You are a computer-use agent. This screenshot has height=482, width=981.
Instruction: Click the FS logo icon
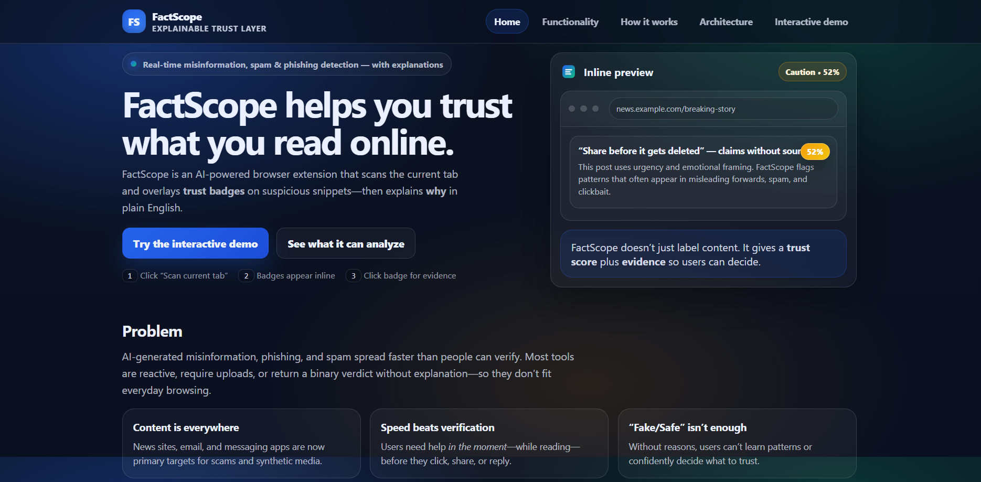click(x=134, y=22)
